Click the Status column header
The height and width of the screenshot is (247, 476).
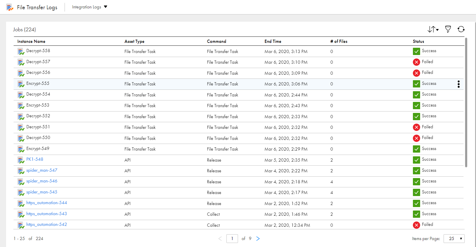(418, 41)
